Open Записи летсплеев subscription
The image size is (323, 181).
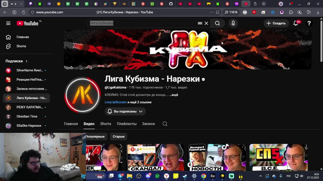pos(27,89)
